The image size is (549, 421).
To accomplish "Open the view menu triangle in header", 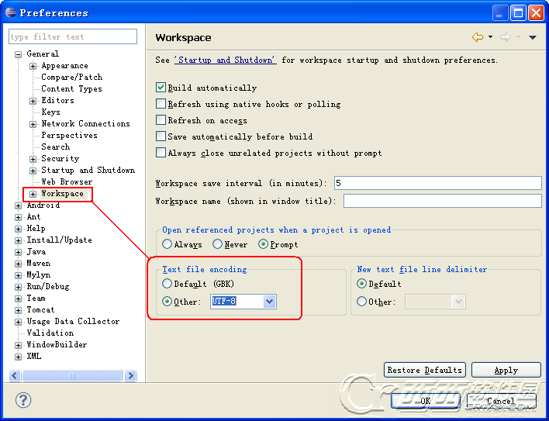I will click(x=532, y=37).
